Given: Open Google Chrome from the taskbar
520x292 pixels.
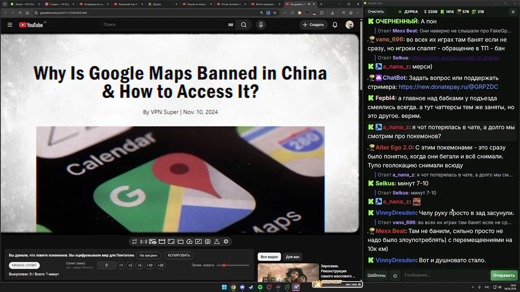Looking at the screenshot, I should pyautogui.click(x=233, y=288).
